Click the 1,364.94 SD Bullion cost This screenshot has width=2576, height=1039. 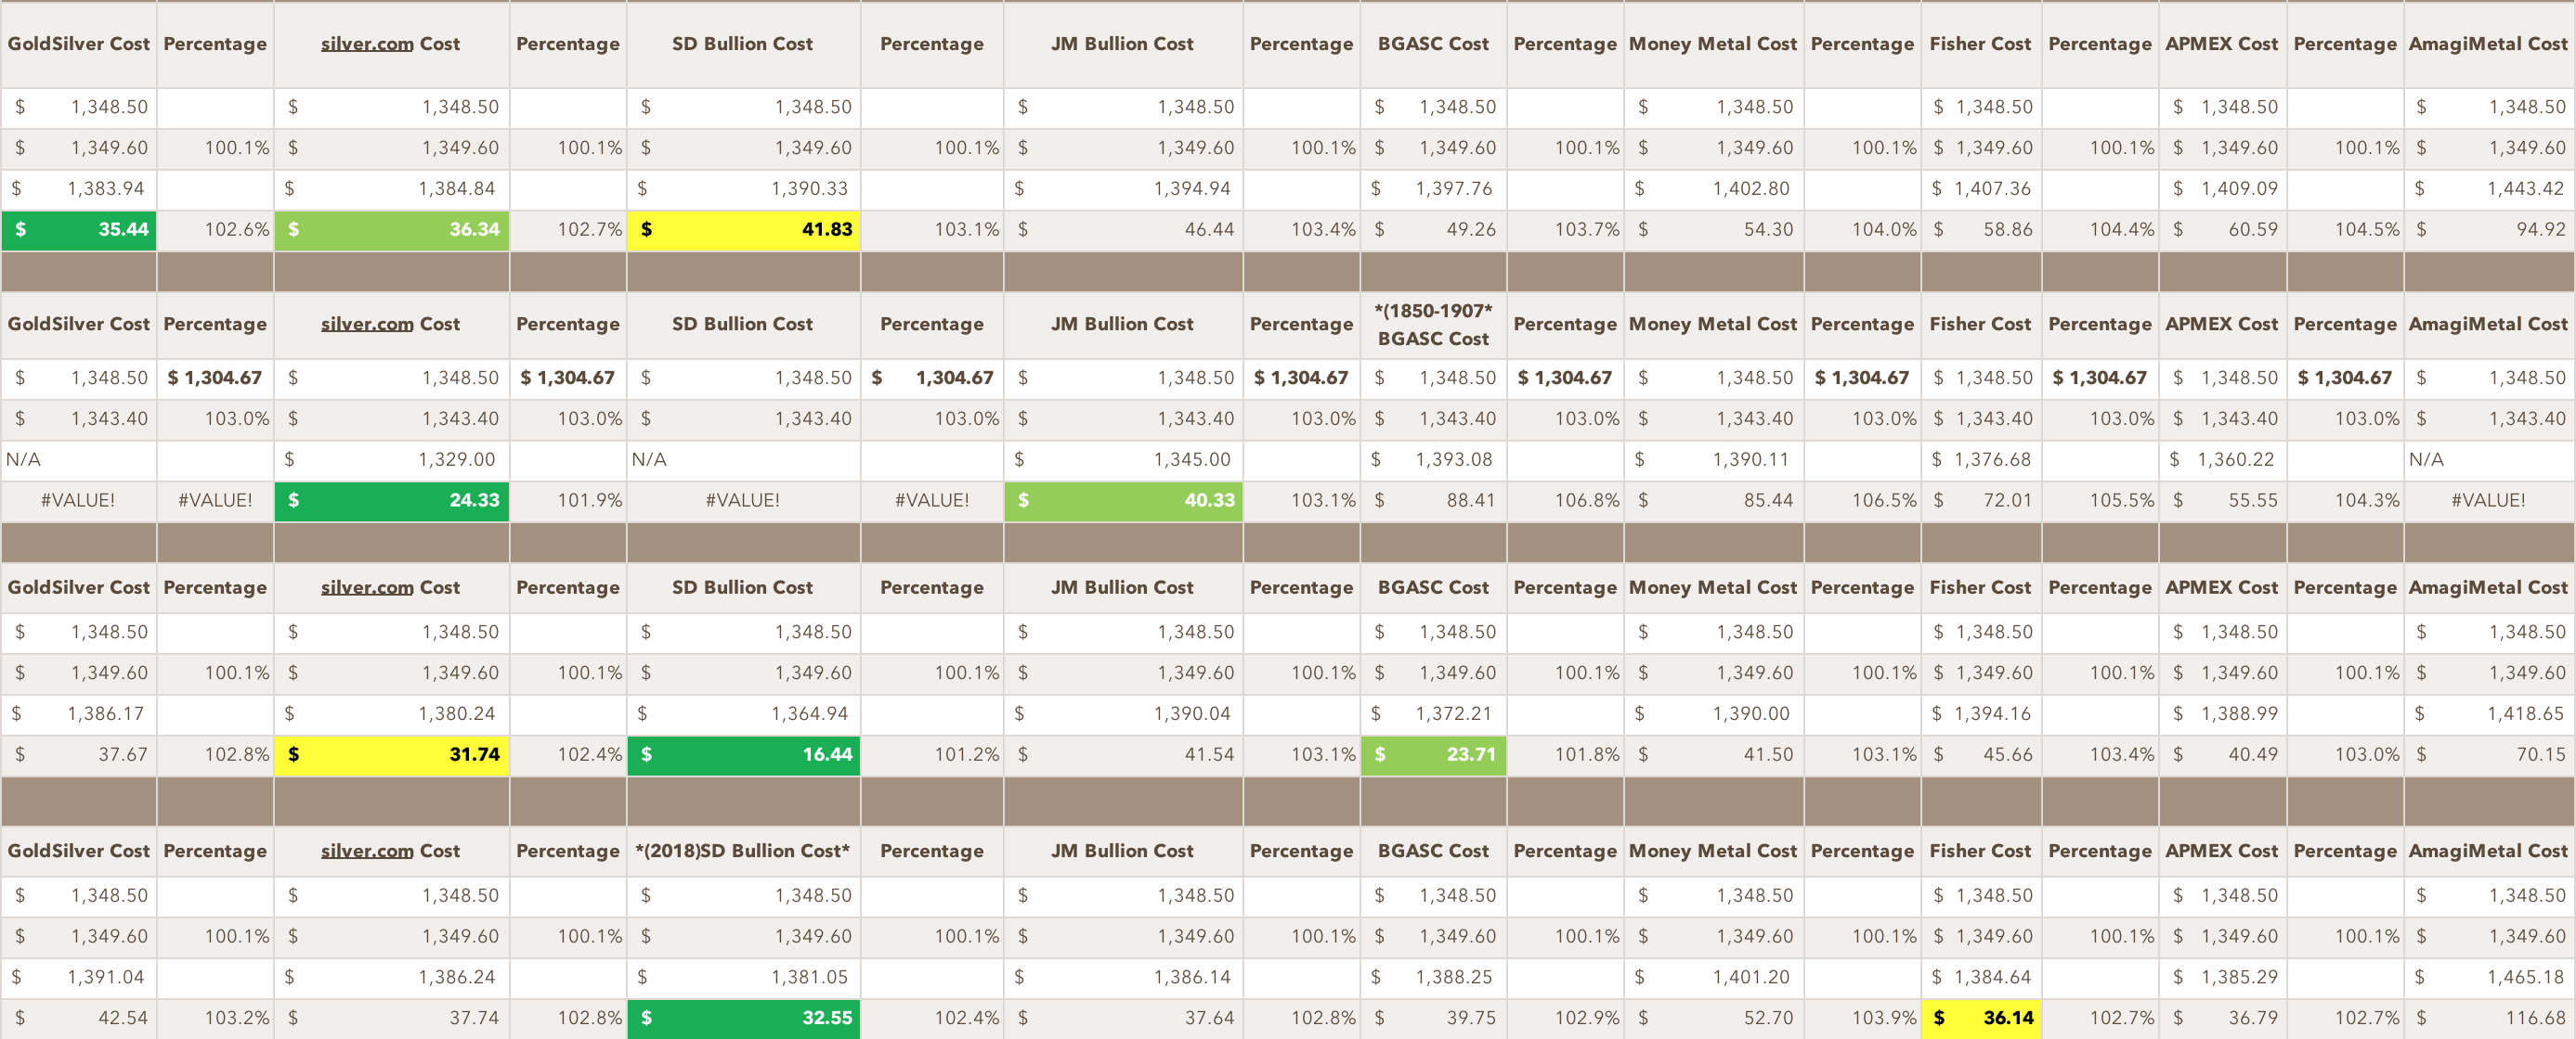[x=744, y=714]
